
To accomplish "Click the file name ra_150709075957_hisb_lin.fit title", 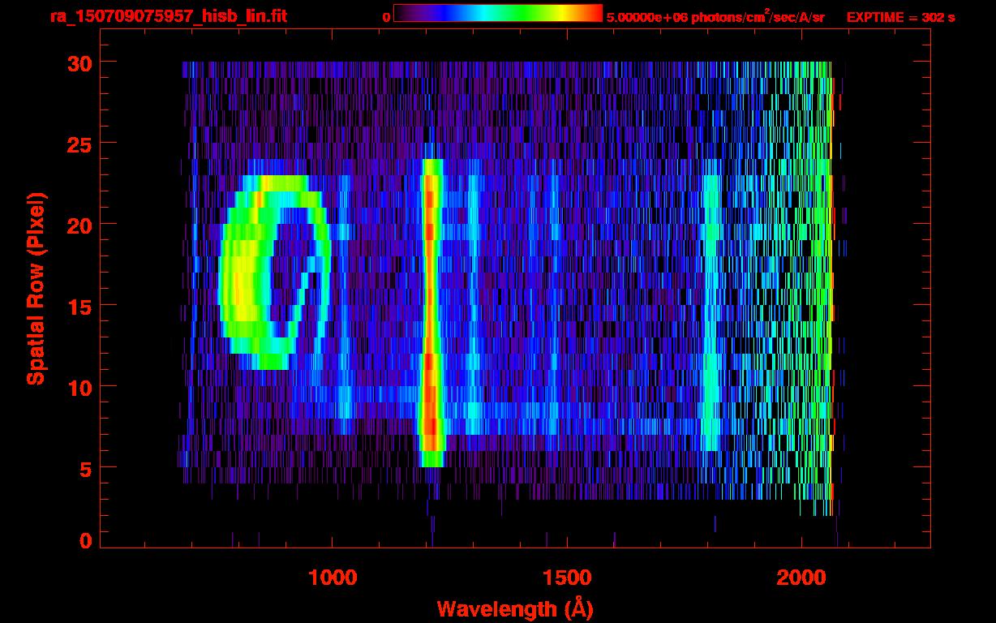I will click(x=167, y=16).
